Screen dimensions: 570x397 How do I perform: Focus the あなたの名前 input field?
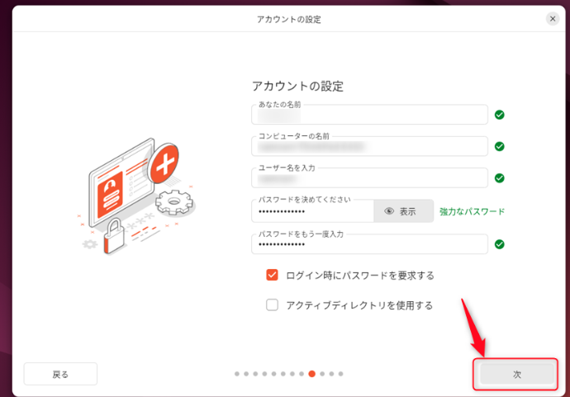coord(369,115)
